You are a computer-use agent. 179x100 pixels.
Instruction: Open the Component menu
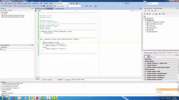(x=35, y=4)
